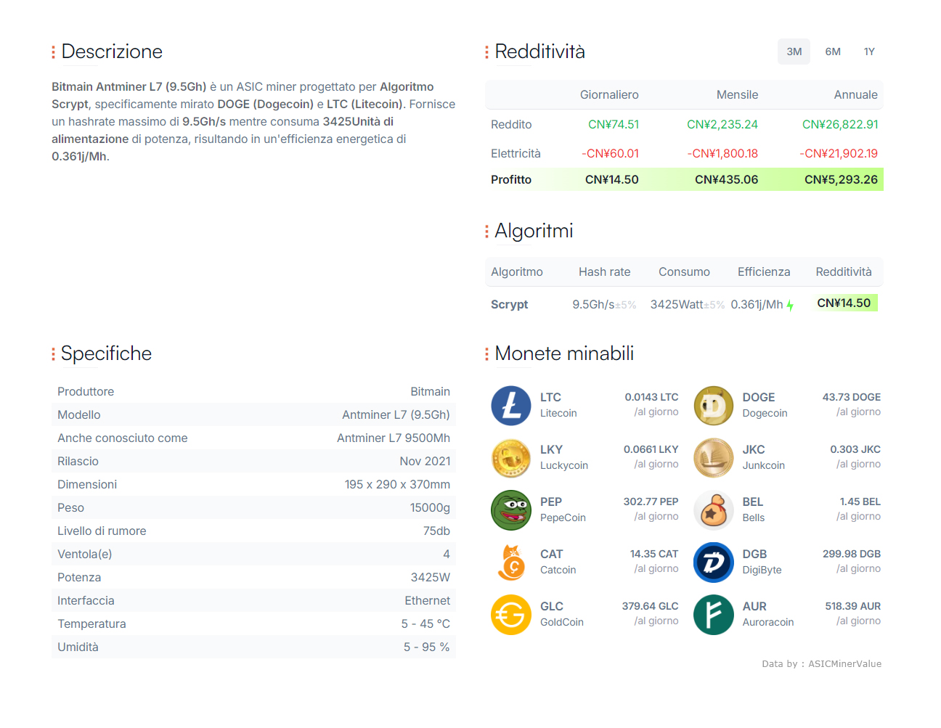
Task: Click the dimensions value 195 x 290 x 370mm
Action: point(397,484)
